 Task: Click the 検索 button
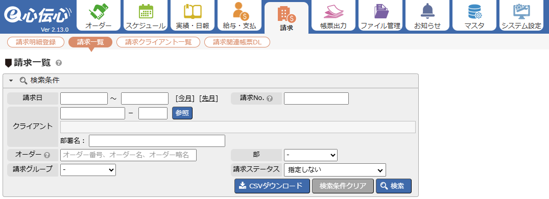coord(394,186)
